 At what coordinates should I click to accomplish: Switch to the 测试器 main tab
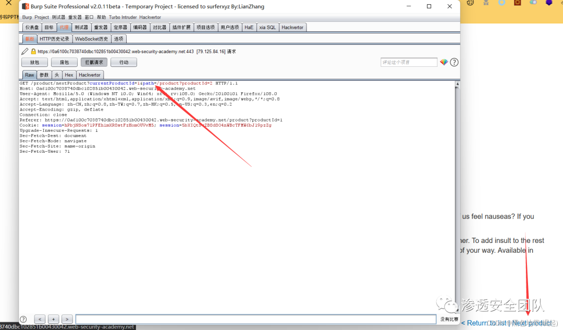(x=81, y=27)
